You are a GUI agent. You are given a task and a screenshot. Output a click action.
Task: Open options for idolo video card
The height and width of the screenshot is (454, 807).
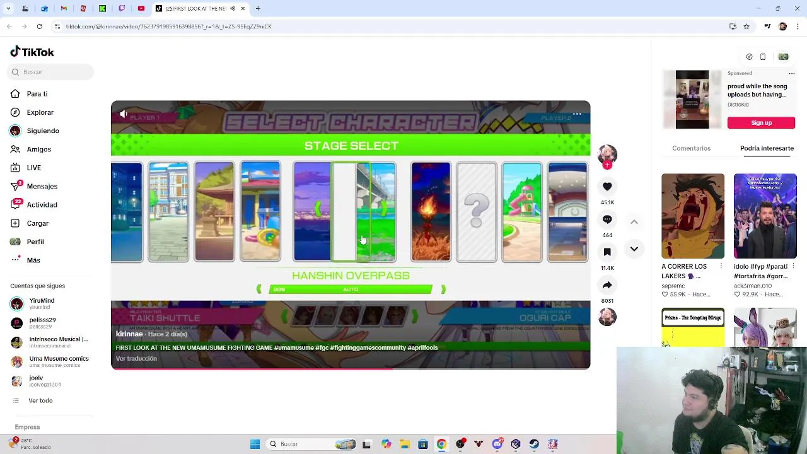pos(793,267)
